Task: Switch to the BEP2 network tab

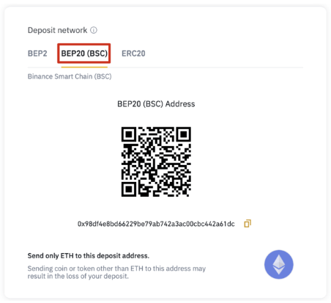Action: coord(37,54)
